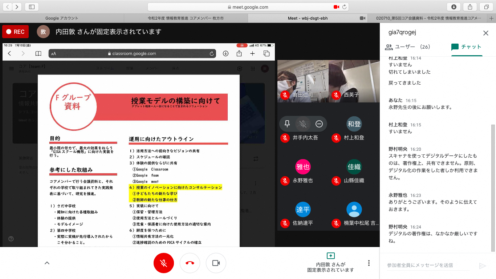Screen dimensions: 496x279
Task: Select the チャット tab
Action: coord(467,47)
